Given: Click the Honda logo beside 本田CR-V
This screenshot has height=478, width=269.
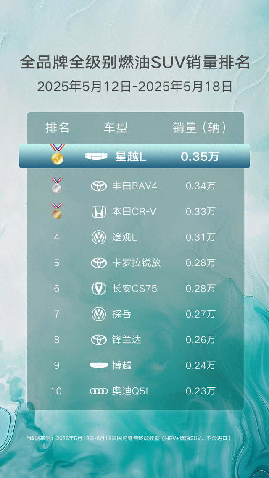Looking at the screenshot, I should coord(99,212).
